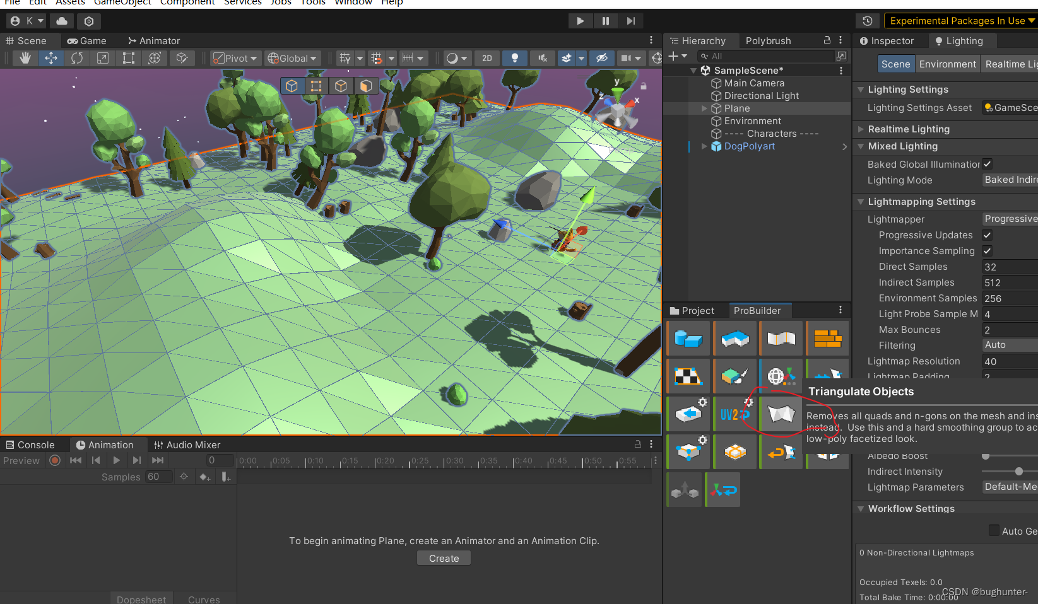The image size is (1038, 604).
Task: Select the combined Transform tool
Action: pyautogui.click(x=155, y=58)
